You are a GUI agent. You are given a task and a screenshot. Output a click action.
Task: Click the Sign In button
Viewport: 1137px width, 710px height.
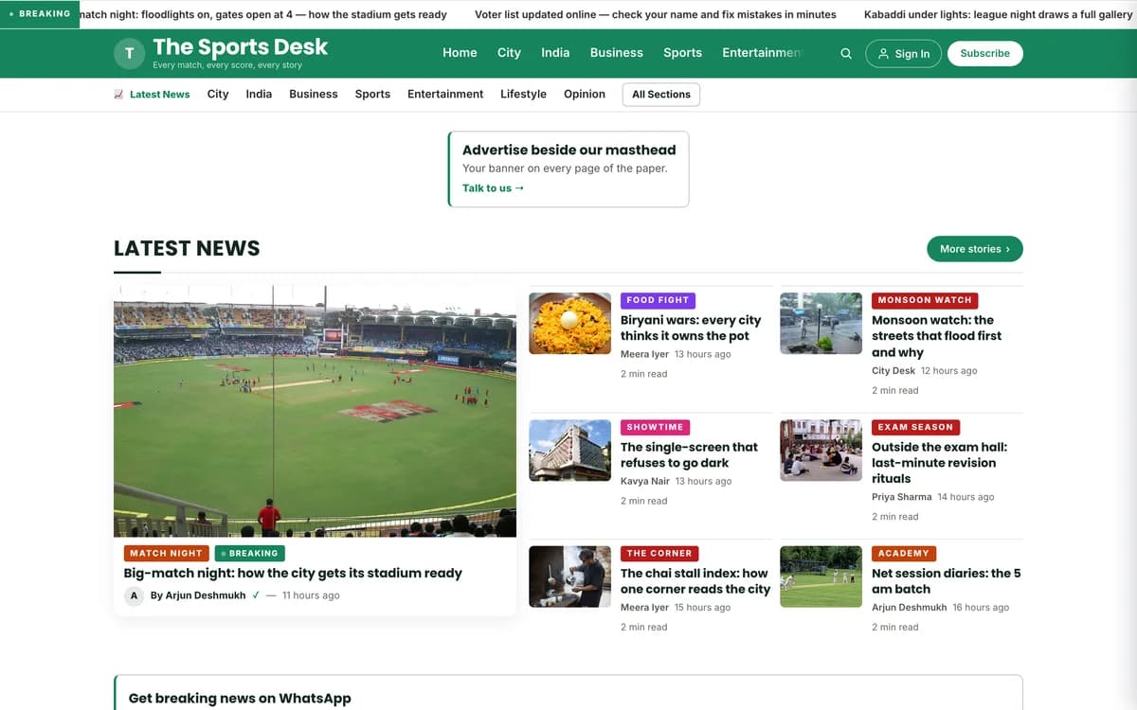tap(904, 53)
